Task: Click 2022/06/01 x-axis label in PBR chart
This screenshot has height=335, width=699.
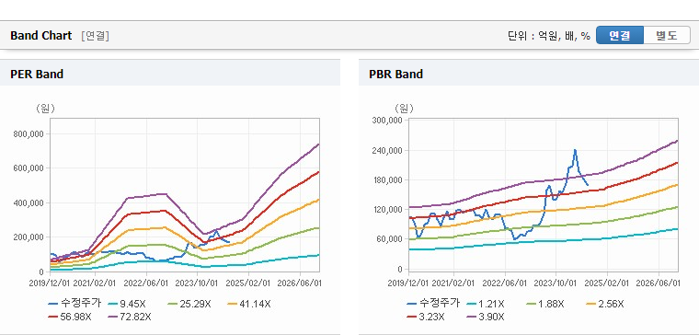Action: (504, 283)
